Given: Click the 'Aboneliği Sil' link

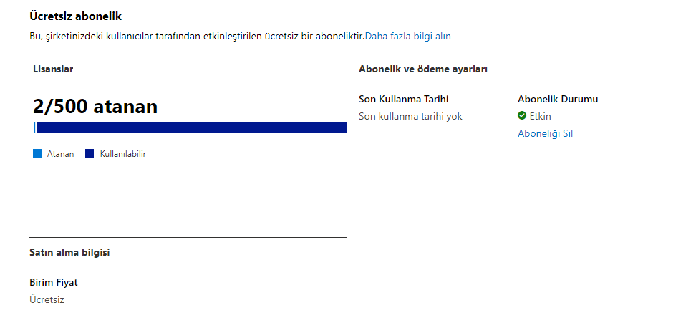Looking at the screenshot, I should 545,133.
